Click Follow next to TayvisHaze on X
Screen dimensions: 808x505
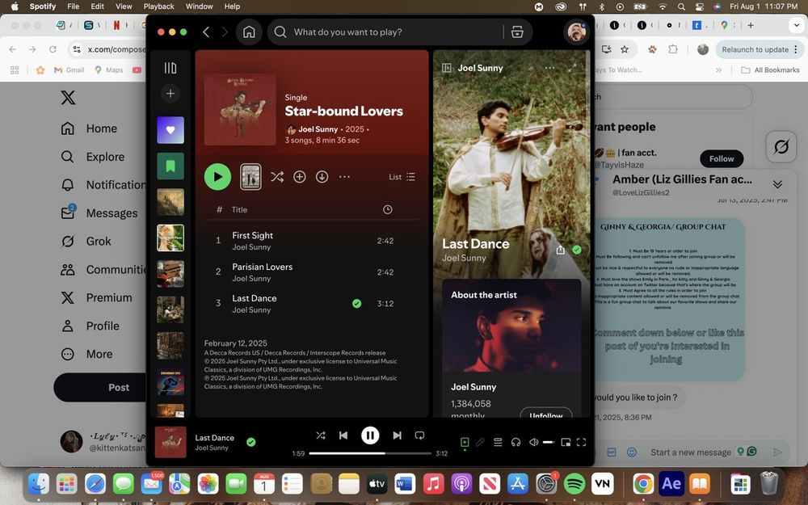click(722, 158)
